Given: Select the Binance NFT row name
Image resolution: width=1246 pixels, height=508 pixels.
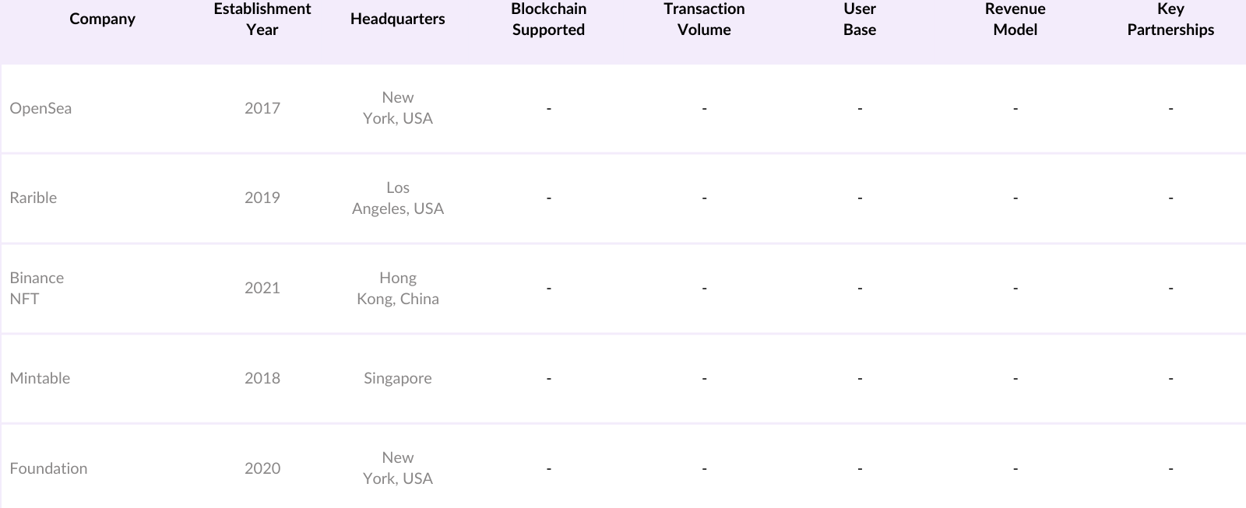Looking at the screenshot, I should (x=37, y=288).
